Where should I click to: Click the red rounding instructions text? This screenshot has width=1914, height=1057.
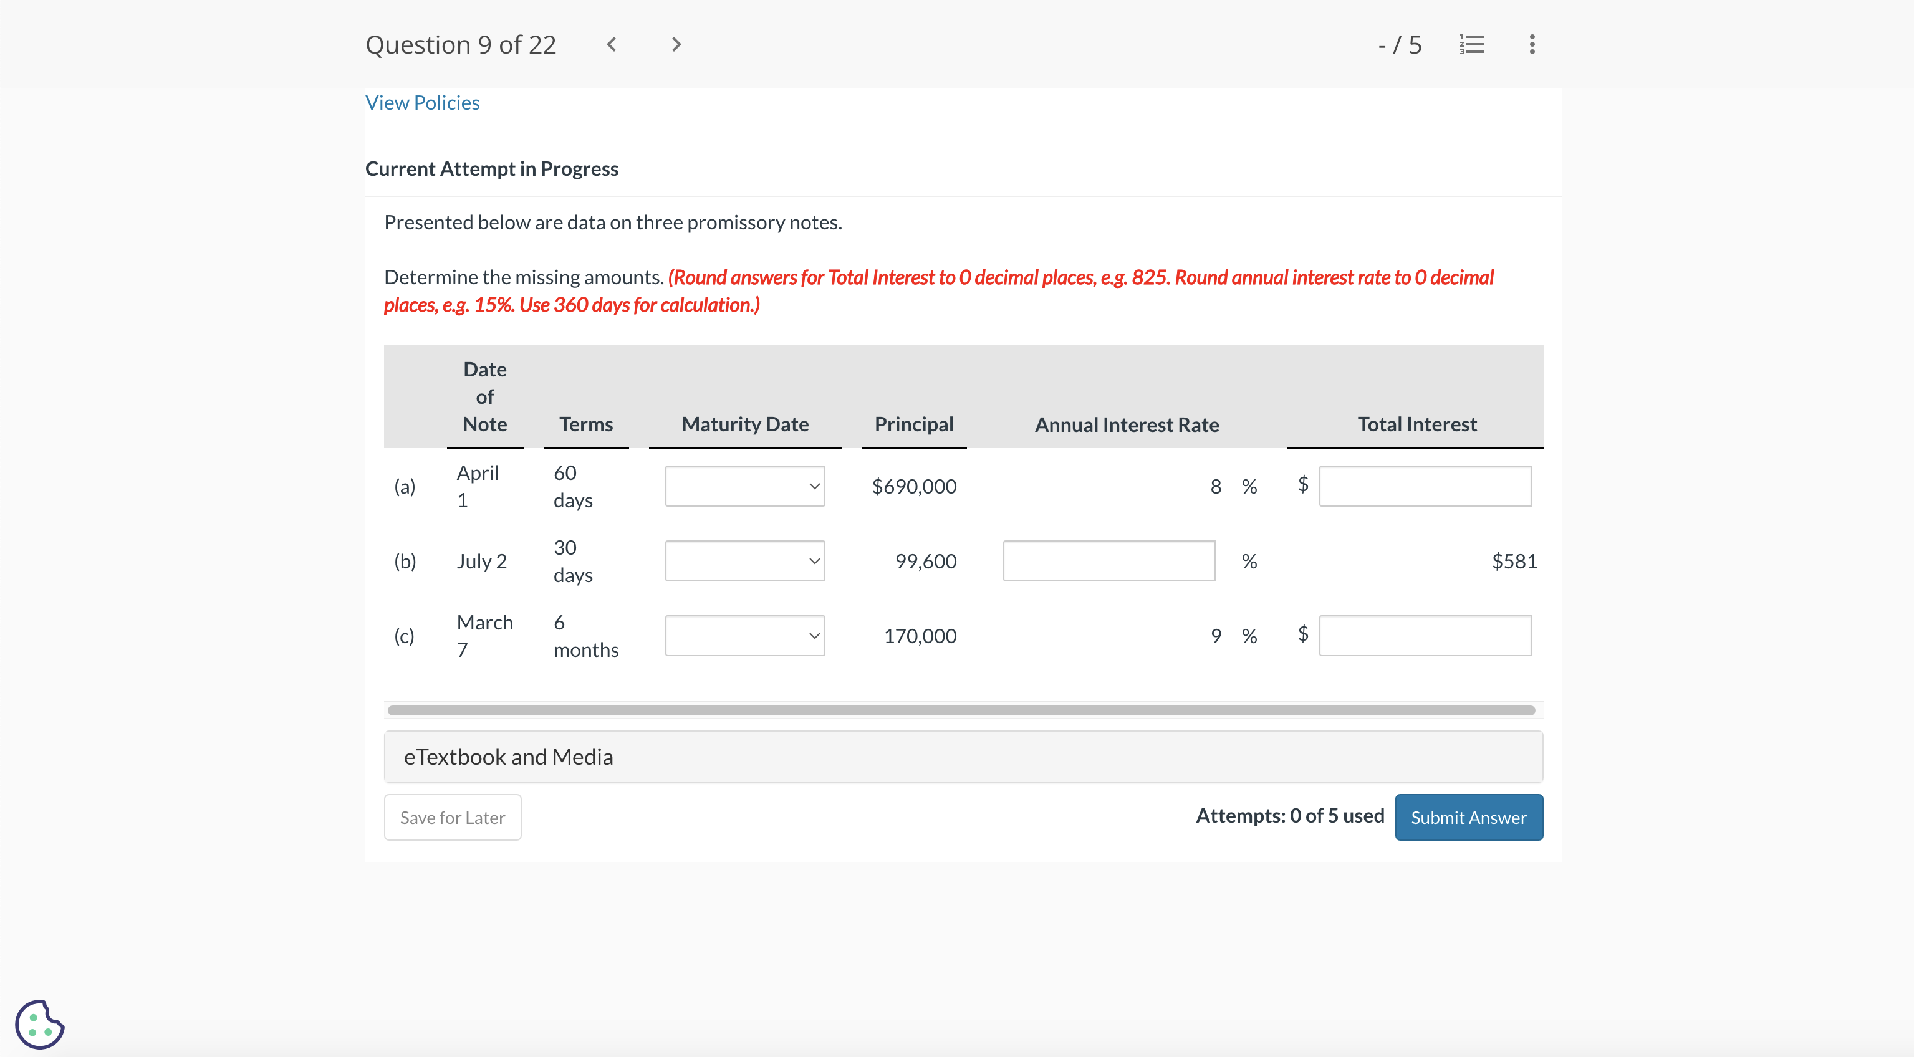(938, 291)
